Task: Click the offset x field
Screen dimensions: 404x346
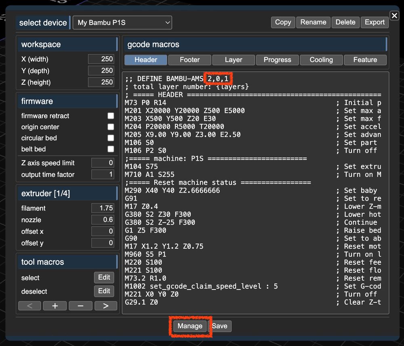Action: [x=103, y=231]
